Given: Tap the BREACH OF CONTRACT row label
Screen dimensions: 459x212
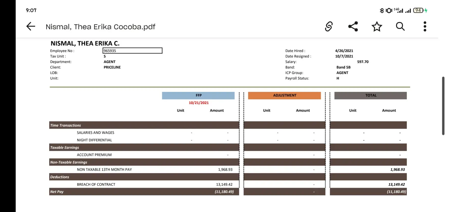Looking at the screenshot, I should pyautogui.click(x=96, y=184).
